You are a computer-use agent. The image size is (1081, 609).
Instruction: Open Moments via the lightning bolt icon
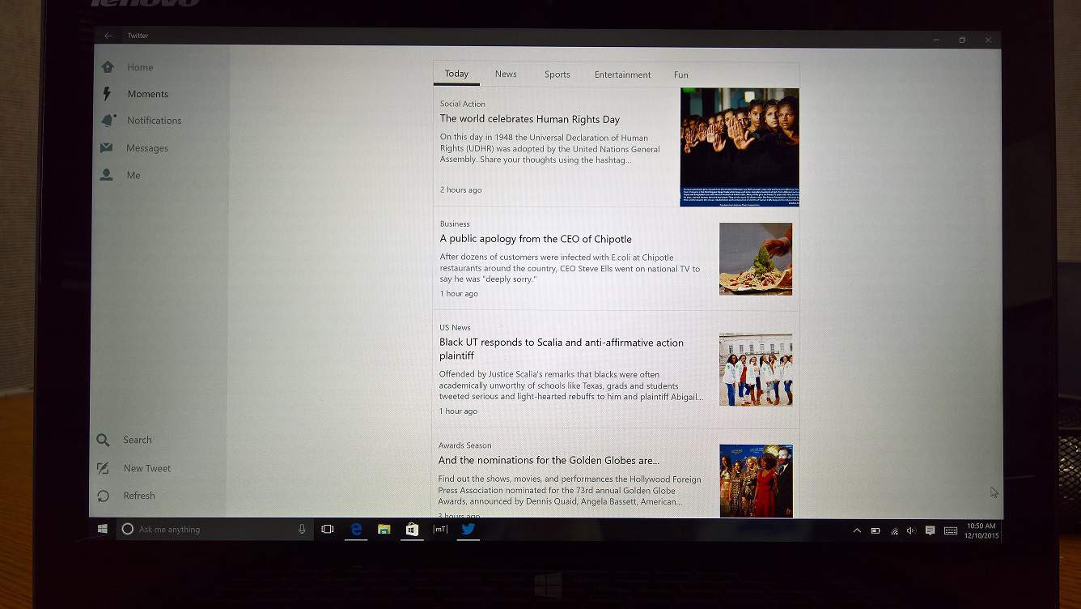[x=107, y=94]
